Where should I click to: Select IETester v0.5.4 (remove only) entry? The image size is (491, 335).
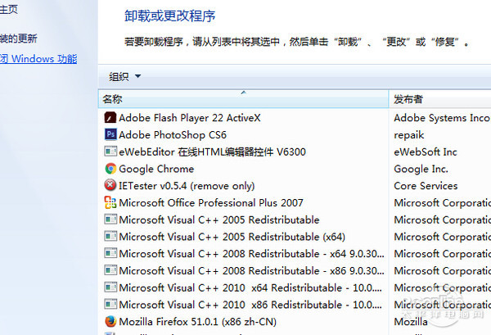click(187, 185)
